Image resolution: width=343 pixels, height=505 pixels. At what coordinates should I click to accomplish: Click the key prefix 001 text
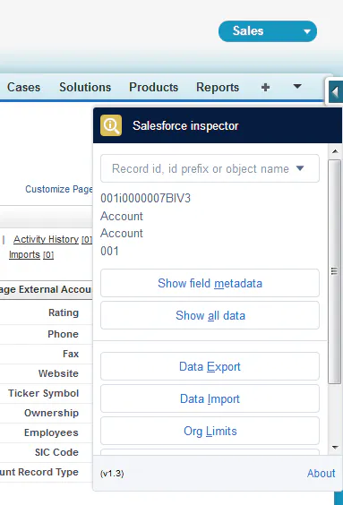[109, 251]
